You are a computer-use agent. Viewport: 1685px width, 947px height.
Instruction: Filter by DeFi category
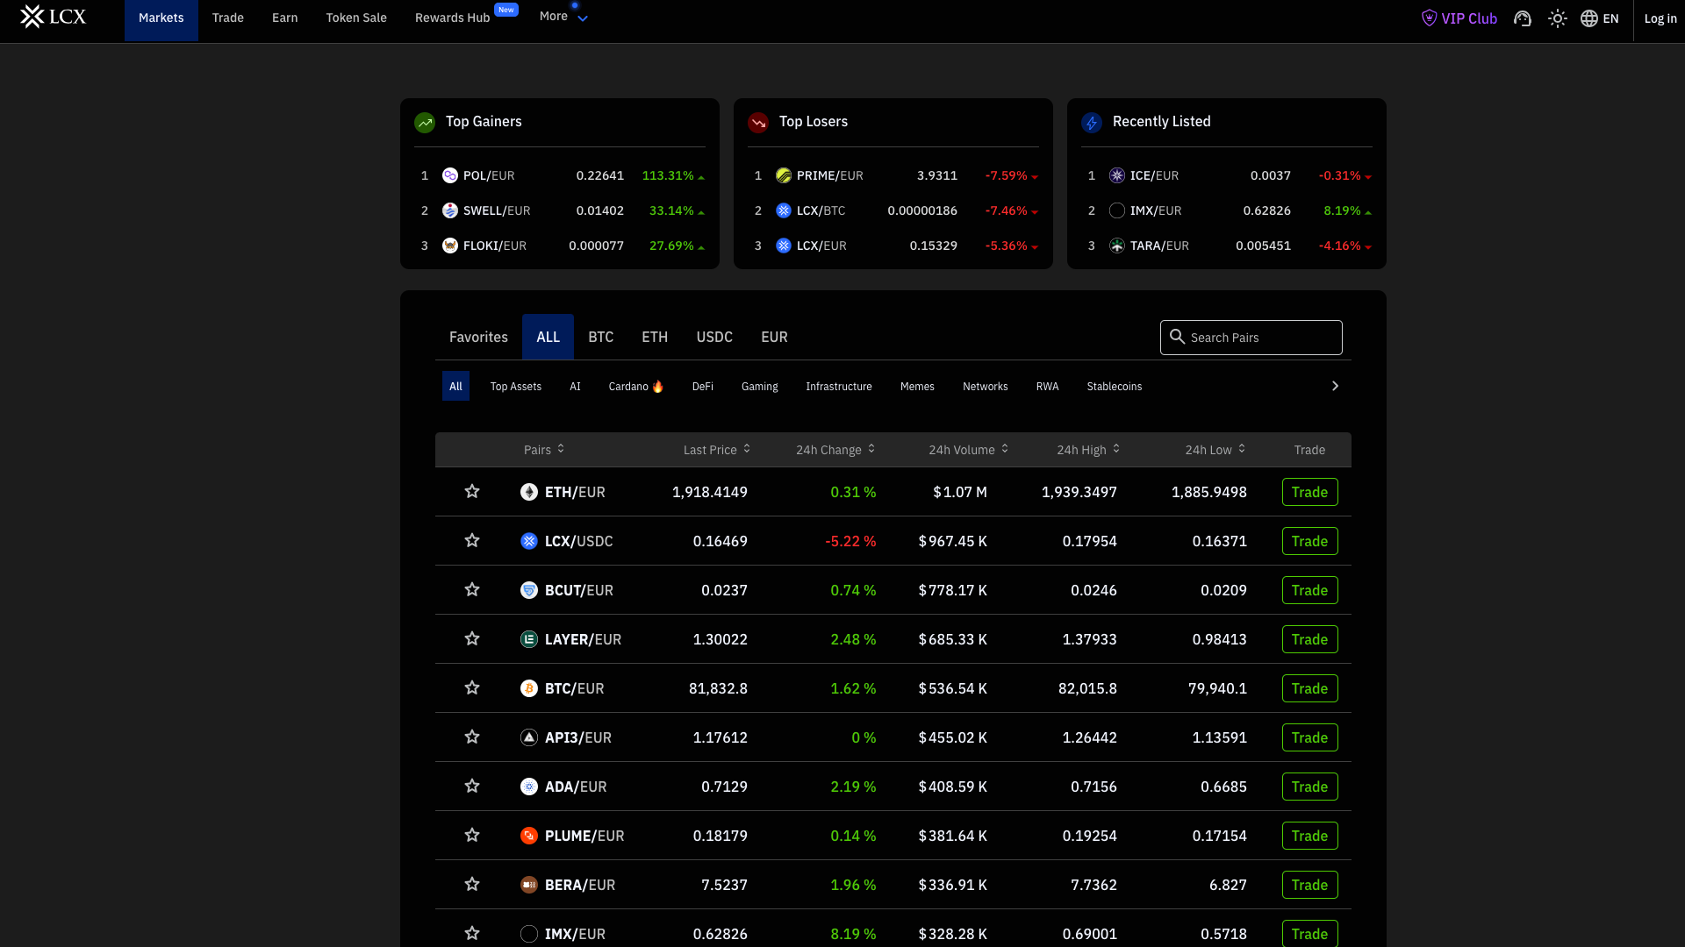pos(702,386)
